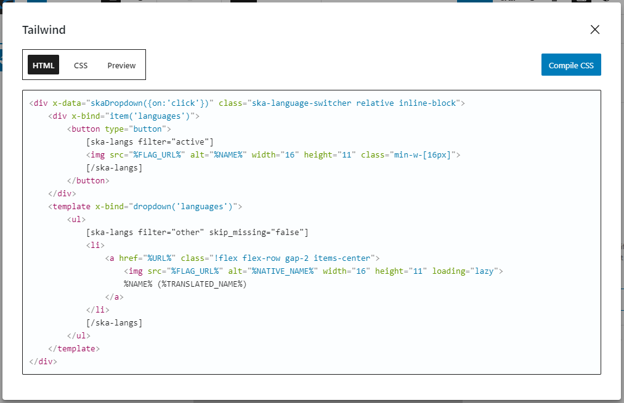Click the x-bind item('languages') div line
Viewport: 624px width, 403px height.
(123, 116)
